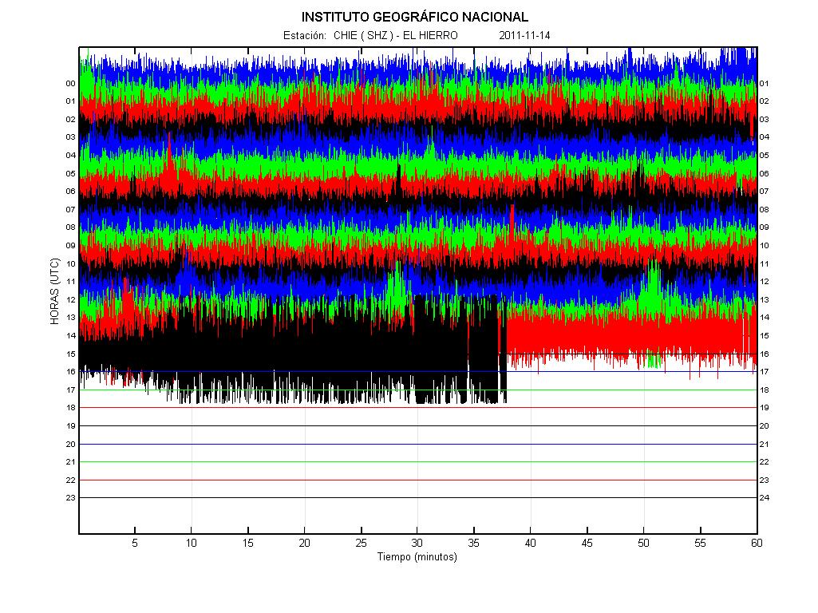The width and height of the screenshot is (818, 613).
Task: Click the left-side hour label 00
Action: point(70,84)
